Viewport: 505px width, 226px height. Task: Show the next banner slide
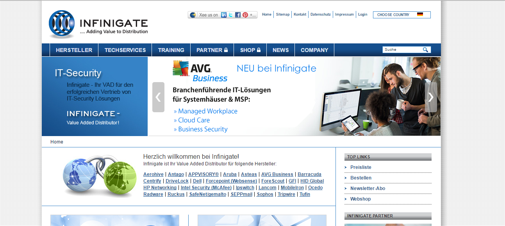click(x=431, y=97)
